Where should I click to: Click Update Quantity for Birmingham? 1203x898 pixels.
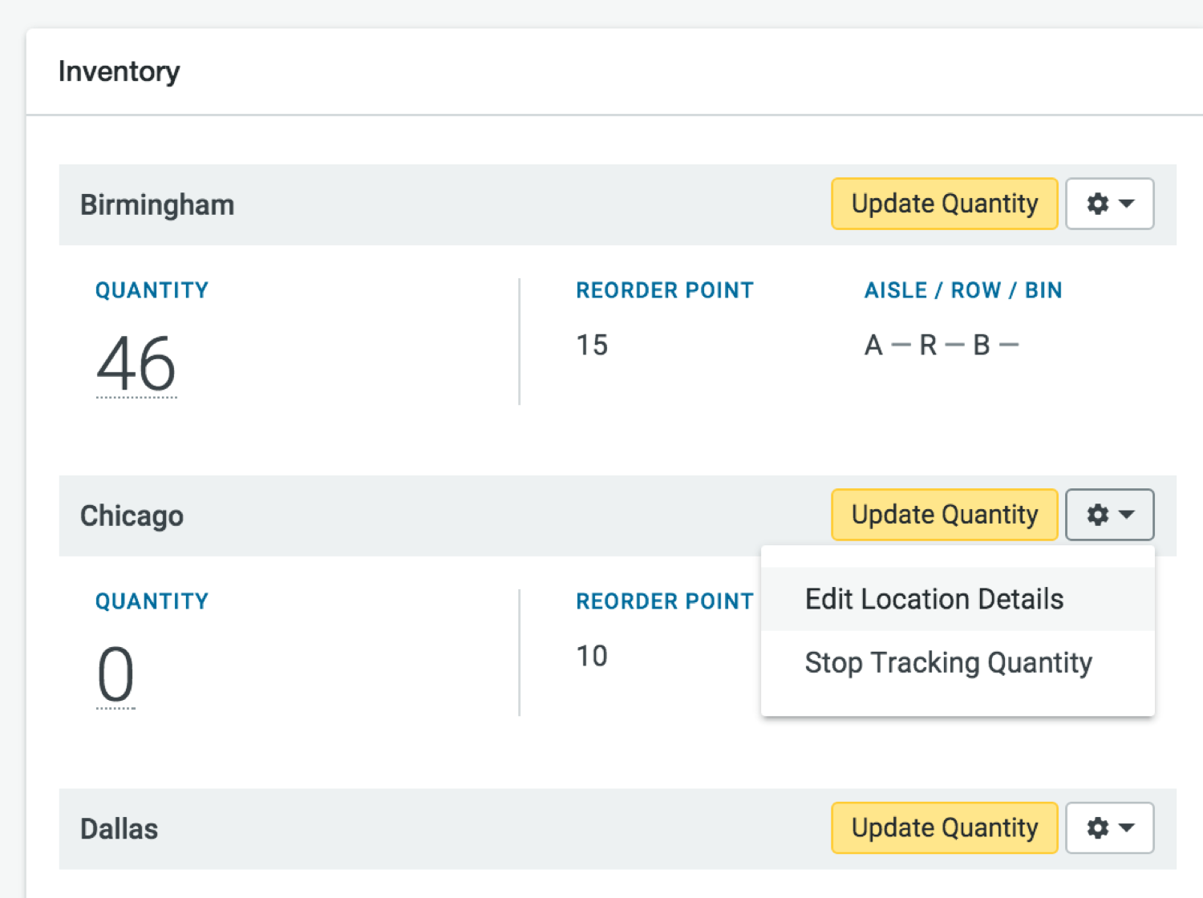coord(944,204)
